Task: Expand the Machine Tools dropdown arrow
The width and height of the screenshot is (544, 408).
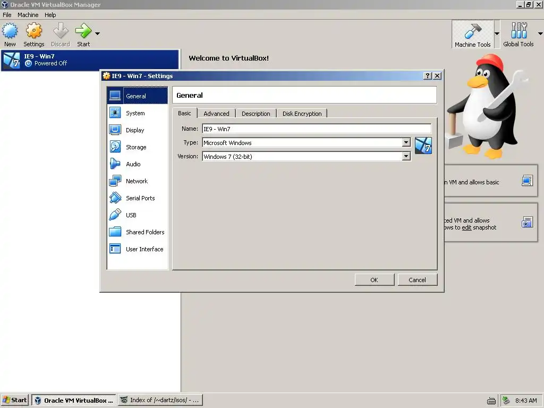Action: click(497, 33)
